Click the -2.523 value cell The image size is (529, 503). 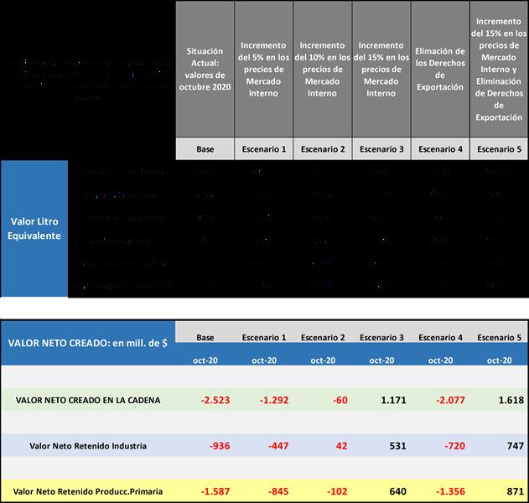[x=214, y=401]
